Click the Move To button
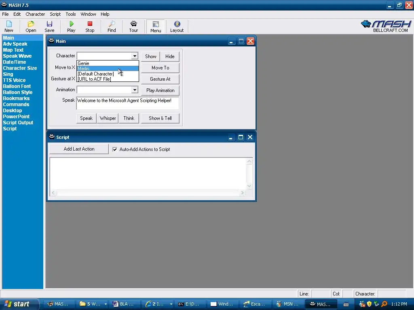Screen dimensions: 414x310 pos(160,68)
